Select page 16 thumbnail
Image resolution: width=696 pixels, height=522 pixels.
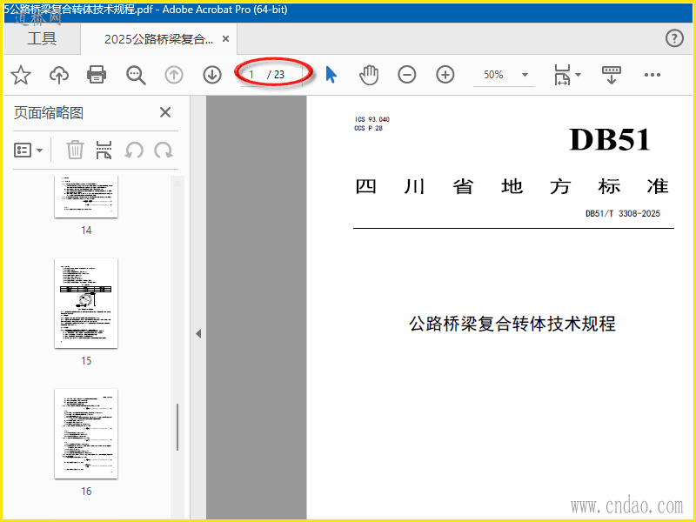(86, 433)
